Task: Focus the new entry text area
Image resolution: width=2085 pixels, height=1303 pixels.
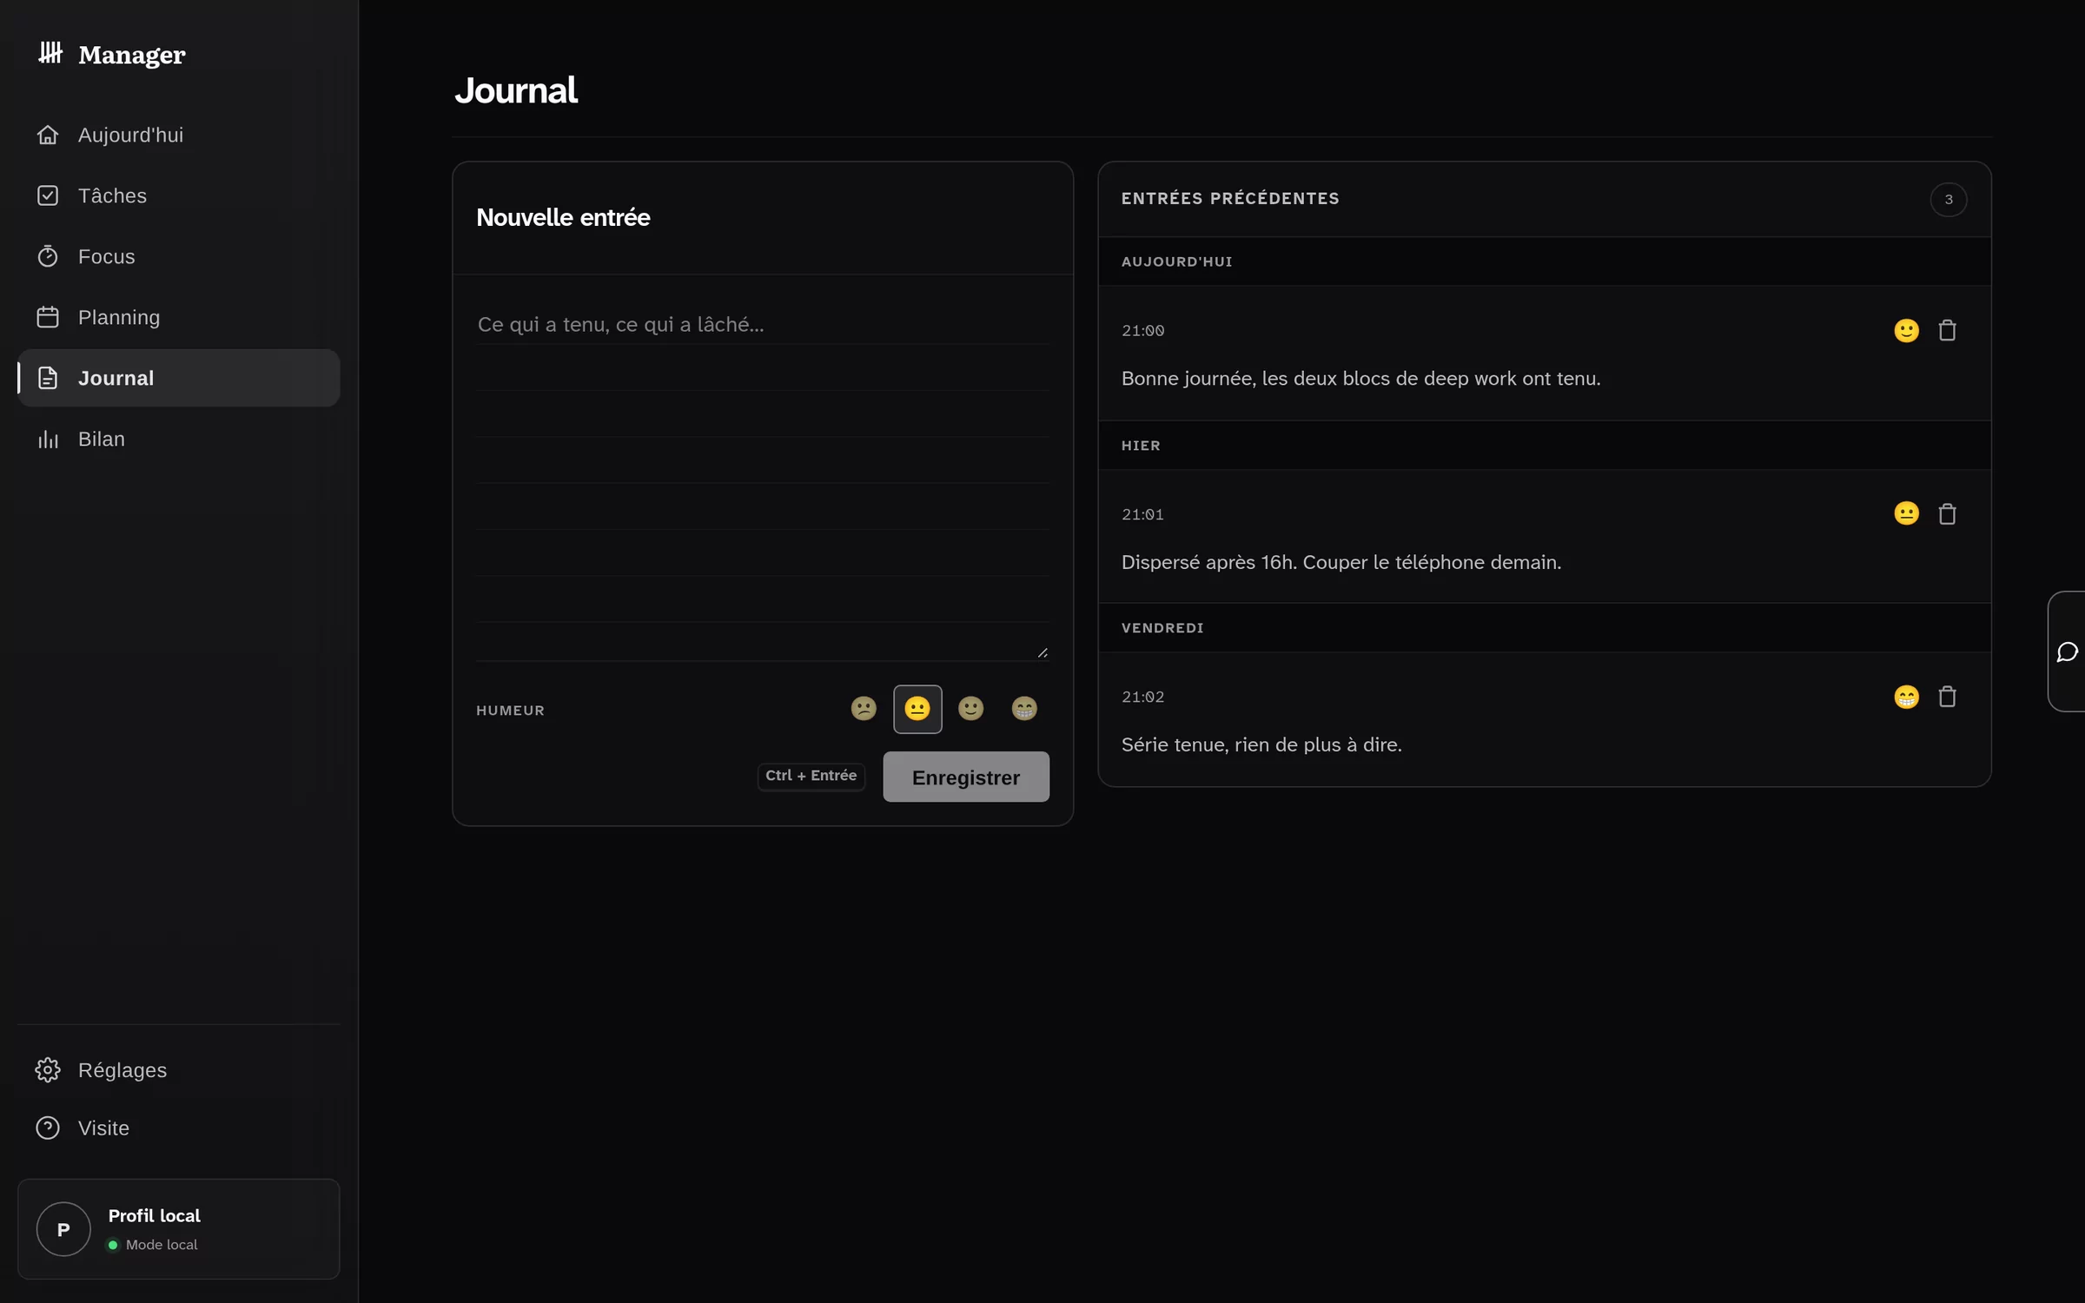Action: click(763, 480)
